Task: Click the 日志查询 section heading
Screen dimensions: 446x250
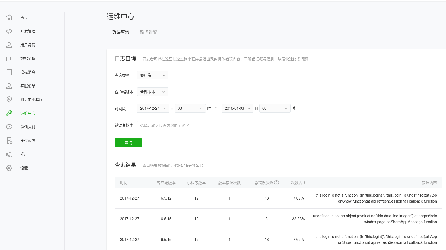Action: [125, 58]
